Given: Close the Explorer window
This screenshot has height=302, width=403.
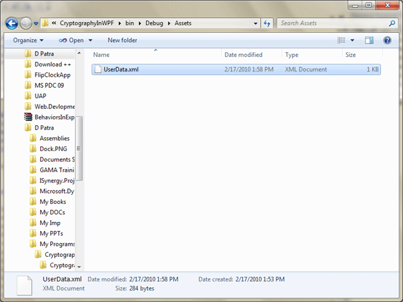Looking at the screenshot, I should (x=387, y=5).
